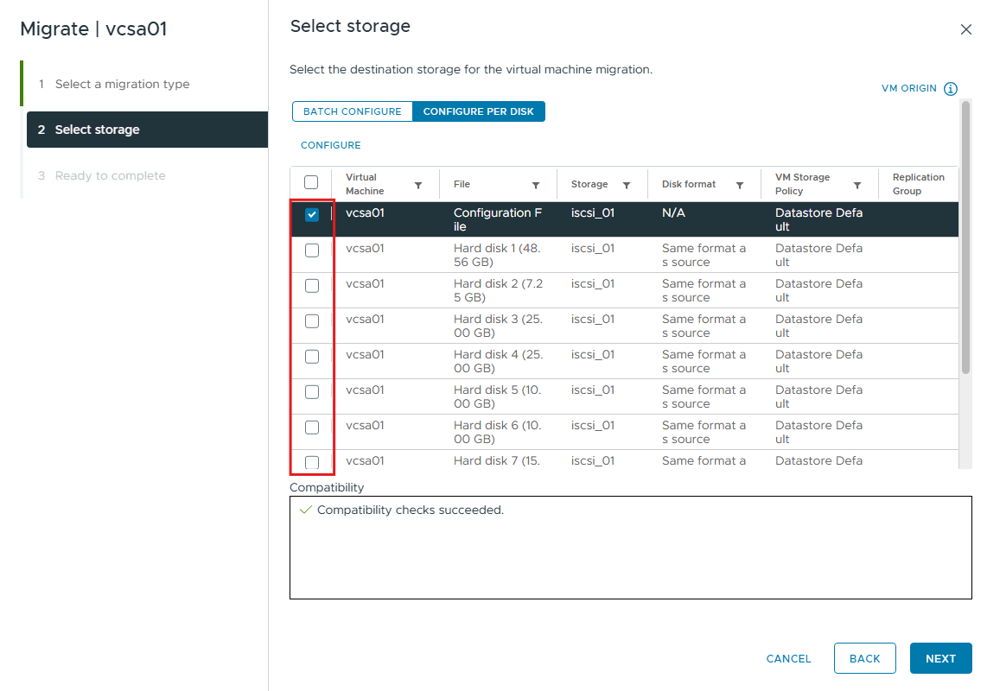Click the BACK button
The height and width of the screenshot is (691, 987).
tap(865, 658)
